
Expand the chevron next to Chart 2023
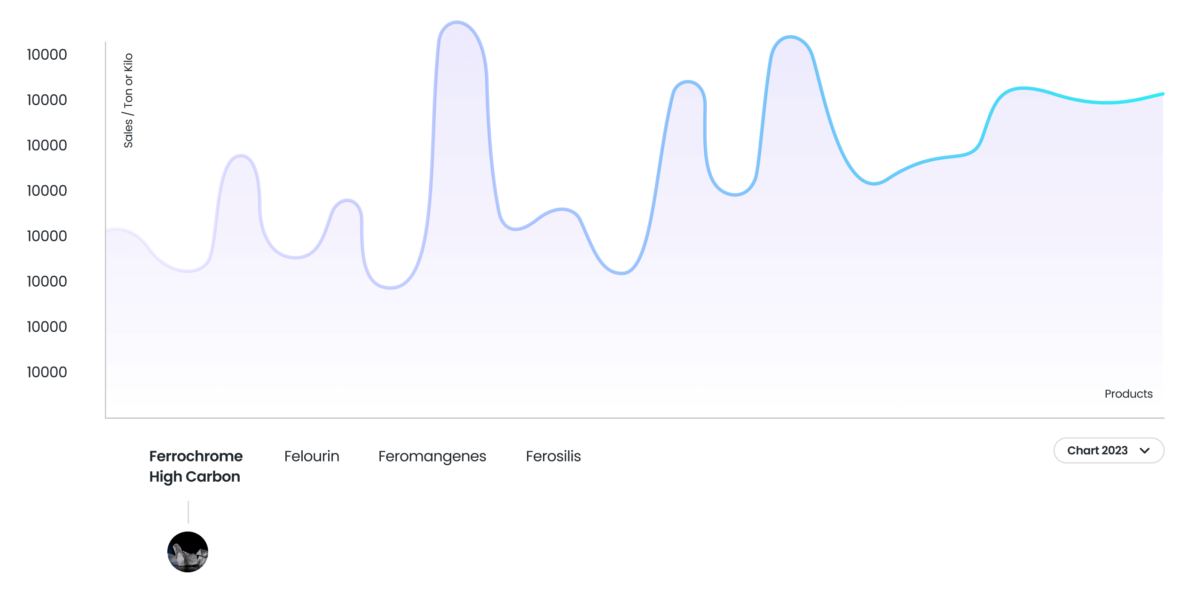1145,451
